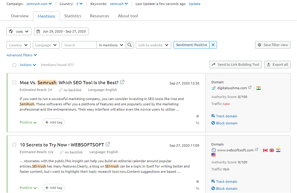Open digitalsushma.com in new tab icon
Viewport: 297px width, 193px height.
[250, 87]
